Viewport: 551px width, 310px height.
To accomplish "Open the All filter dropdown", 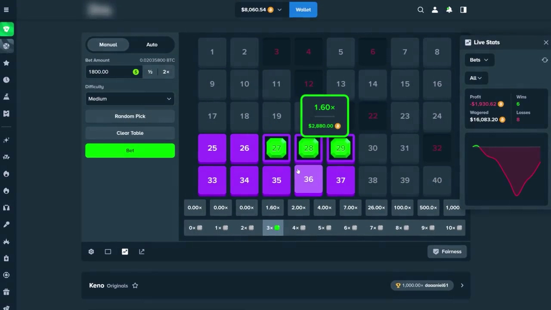I will click(x=476, y=78).
